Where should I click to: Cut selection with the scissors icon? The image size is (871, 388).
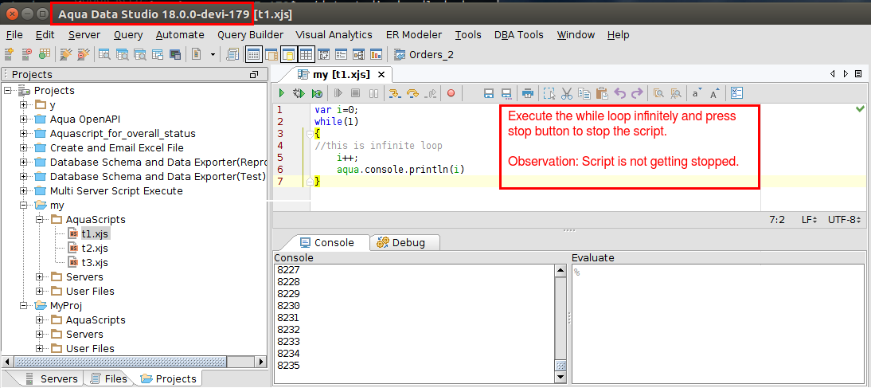567,93
